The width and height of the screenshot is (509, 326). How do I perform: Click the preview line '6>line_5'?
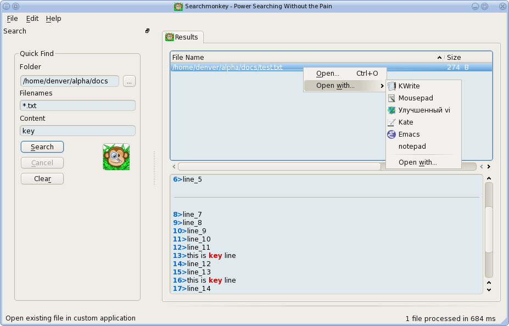click(x=187, y=179)
